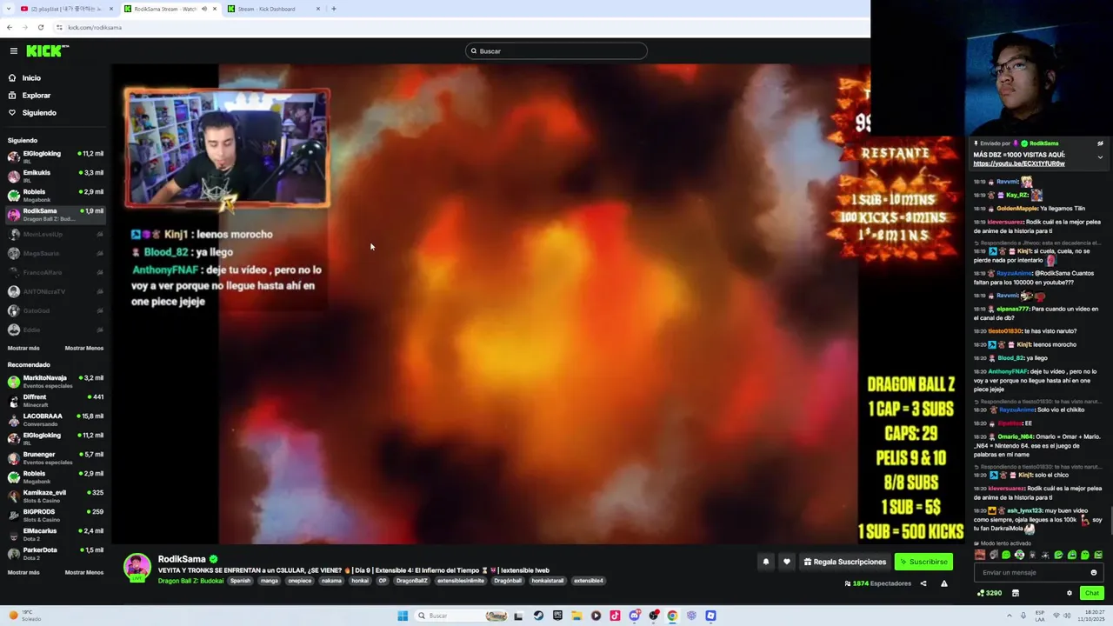Open Brunenger recommended channel
Viewport: 1113px width, 626px height.
coord(56,457)
